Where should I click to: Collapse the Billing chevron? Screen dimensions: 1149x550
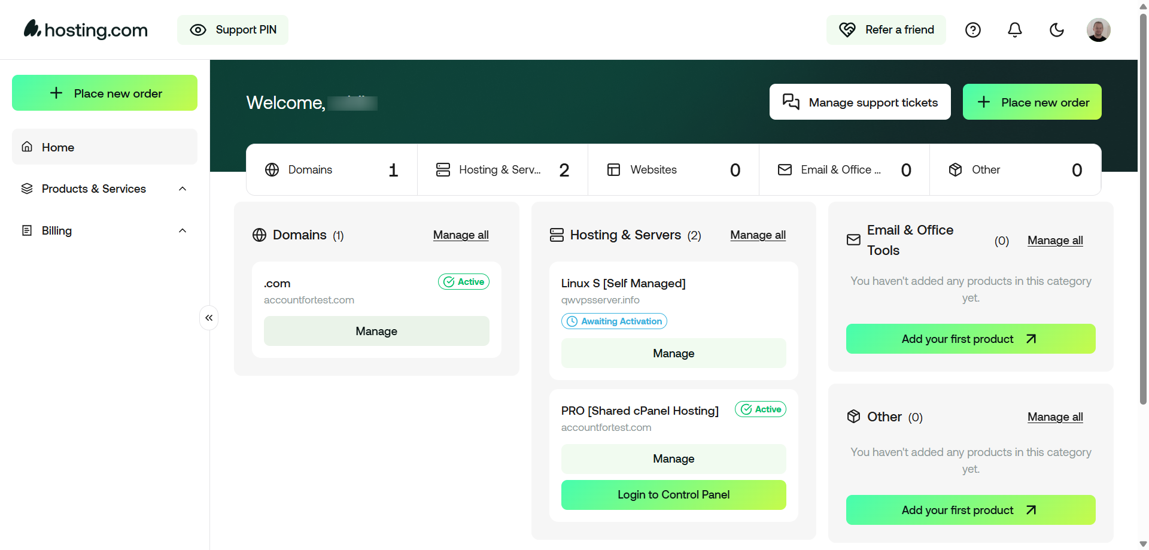pyautogui.click(x=183, y=230)
